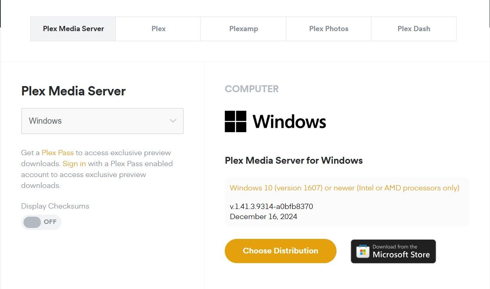Click the Plex Media Server for Windows heading
490x289 pixels.
point(294,160)
